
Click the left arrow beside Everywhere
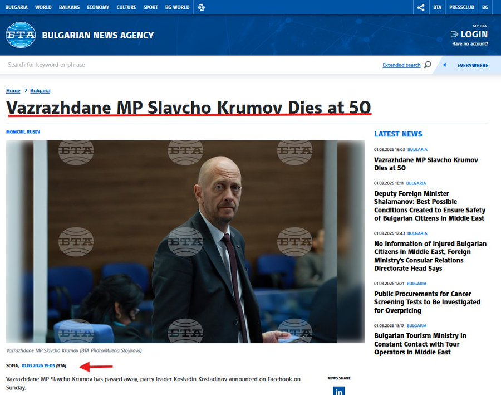444,65
